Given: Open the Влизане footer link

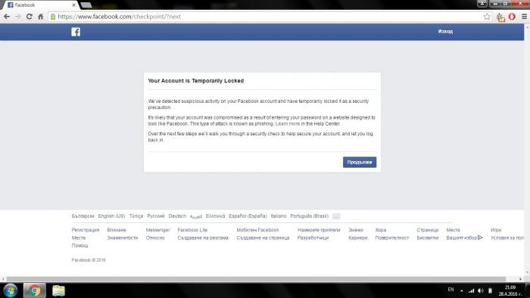Looking at the screenshot, I should pos(117,230).
